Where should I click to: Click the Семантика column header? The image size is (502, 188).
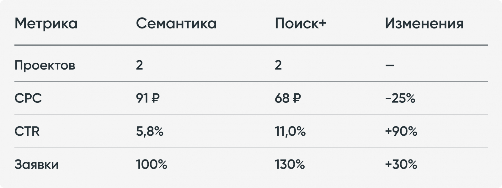[x=176, y=23]
